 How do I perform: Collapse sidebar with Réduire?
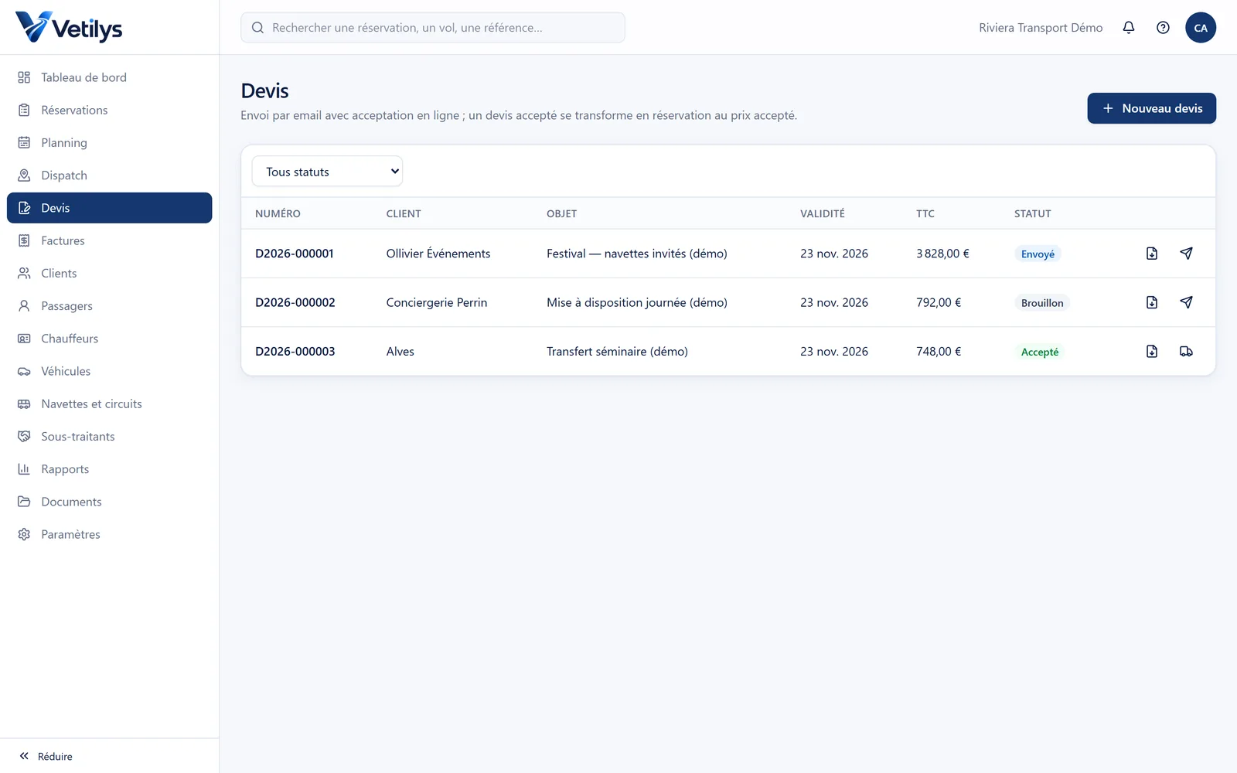[46, 756]
